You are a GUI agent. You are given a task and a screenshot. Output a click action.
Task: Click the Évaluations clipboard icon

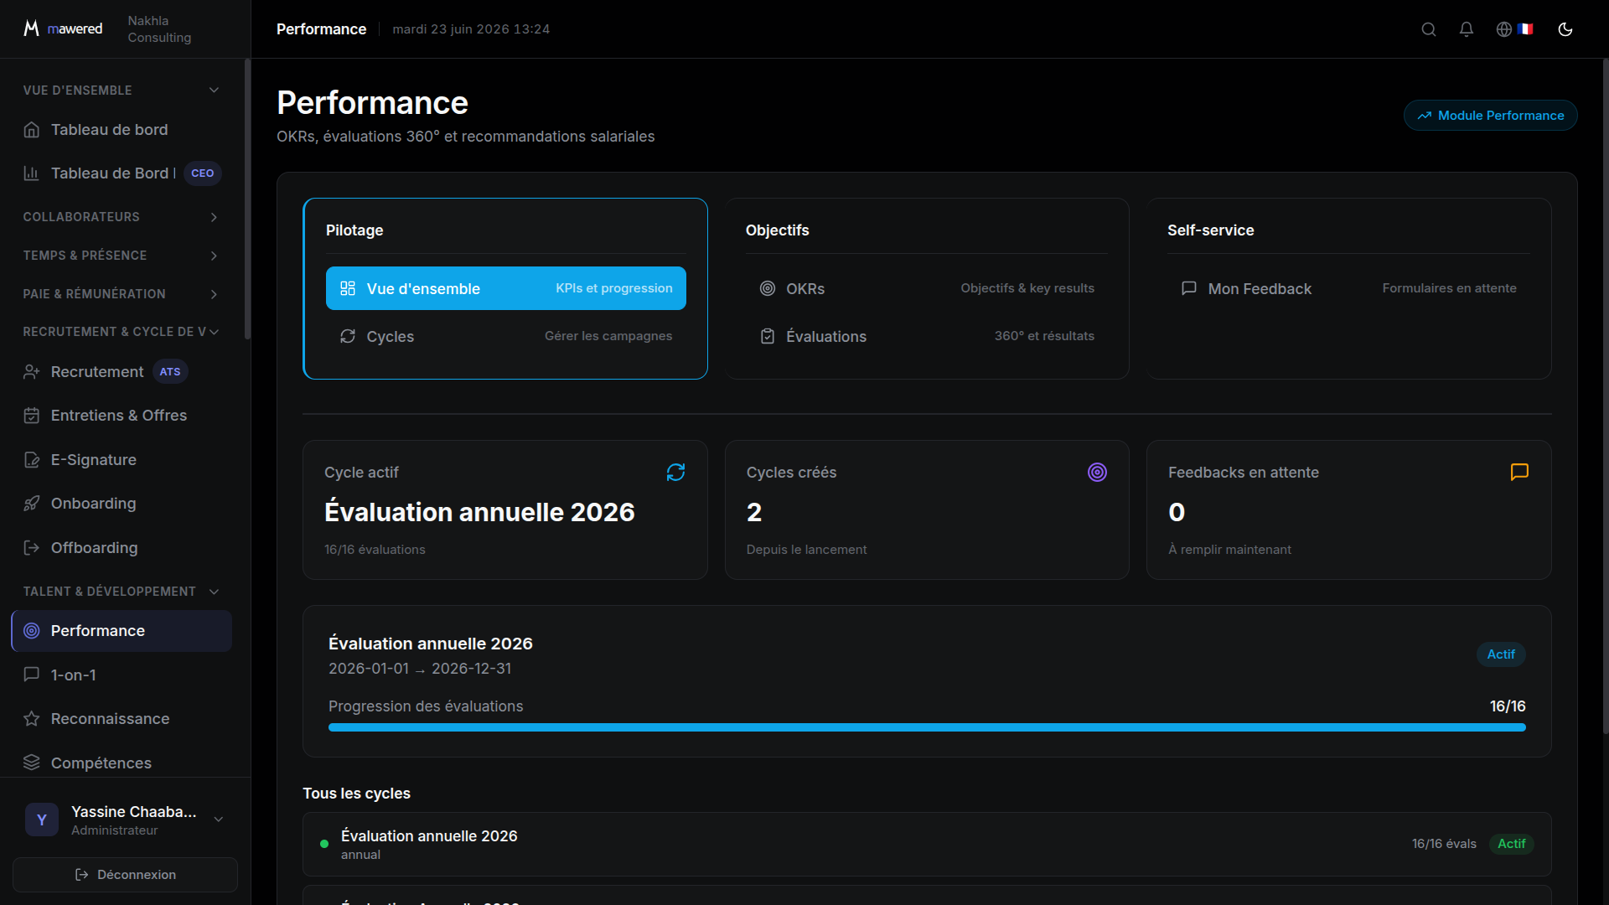tap(768, 336)
